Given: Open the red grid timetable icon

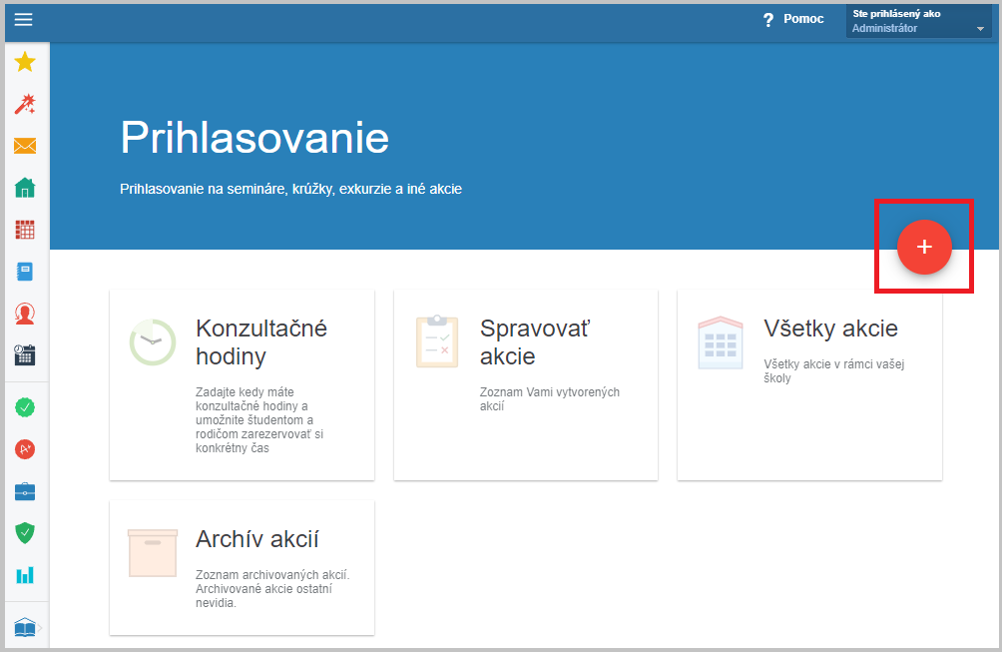Looking at the screenshot, I should point(25,230).
